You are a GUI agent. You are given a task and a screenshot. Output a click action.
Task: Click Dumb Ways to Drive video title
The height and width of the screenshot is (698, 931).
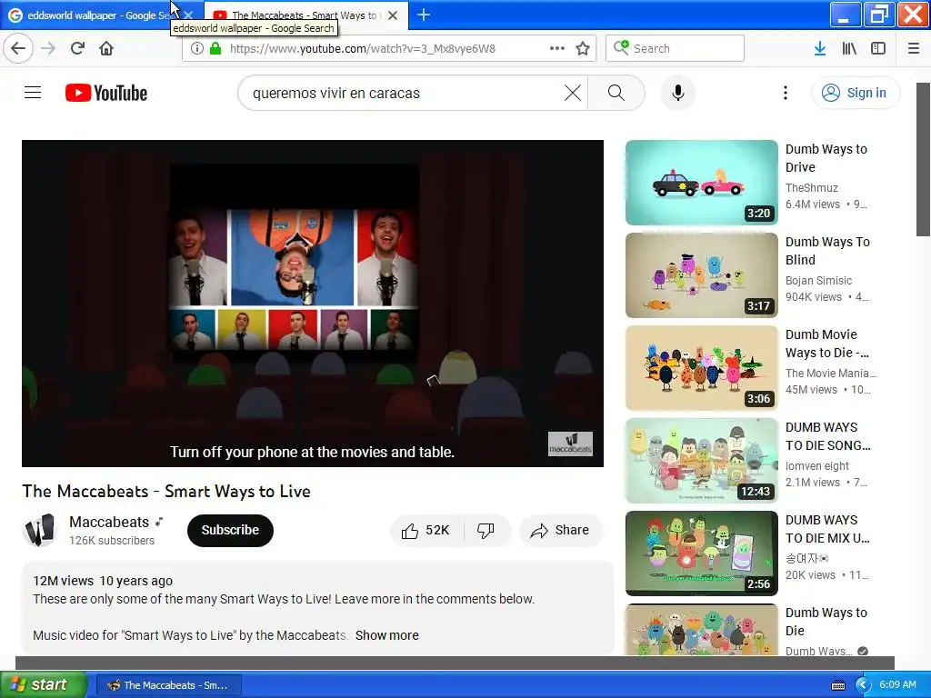826,158
